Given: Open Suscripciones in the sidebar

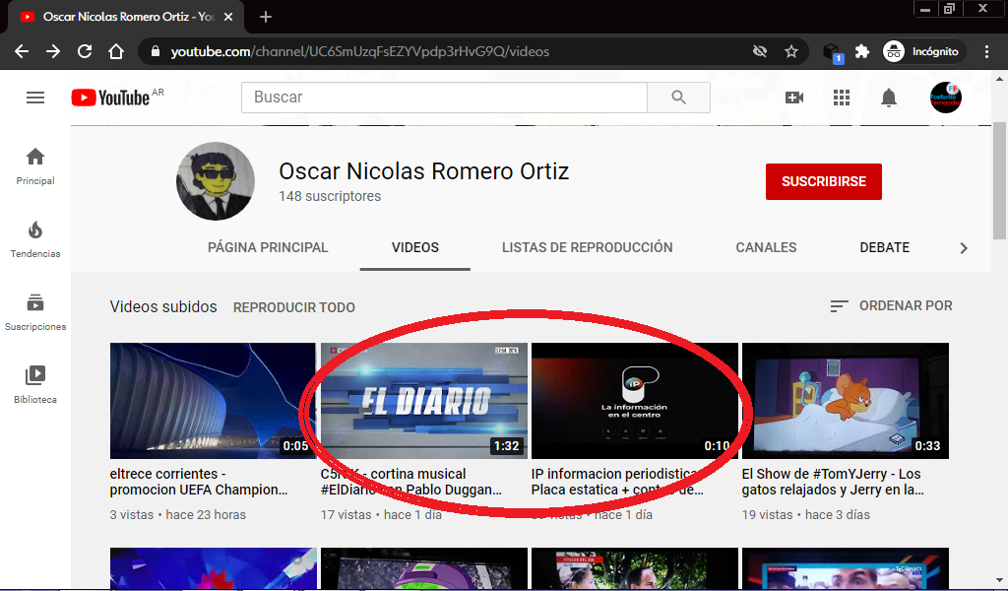Looking at the screenshot, I should (x=35, y=312).
